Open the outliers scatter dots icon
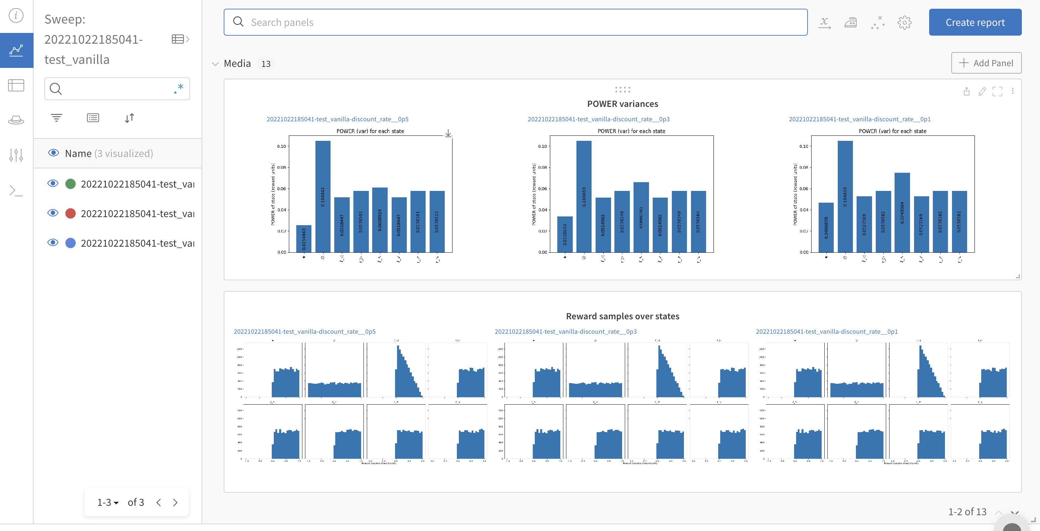Image resolution: width=1040 pixels, height=531 pixels. click(x=878, y=23)
